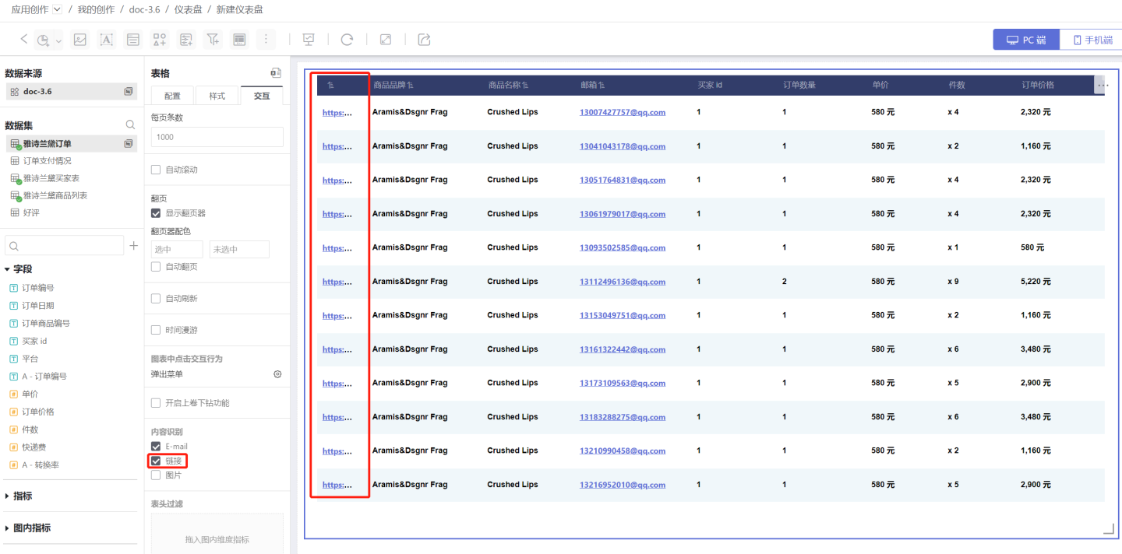Screen dimensions: 1122x554
Task: Expand the 指标 section
Action: pos(8,496)
